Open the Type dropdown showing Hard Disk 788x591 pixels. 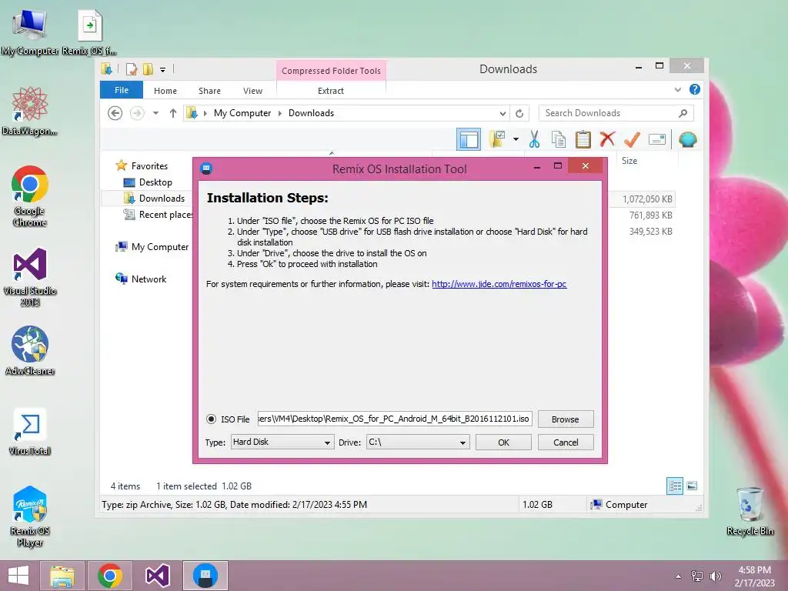pos(282,442)
